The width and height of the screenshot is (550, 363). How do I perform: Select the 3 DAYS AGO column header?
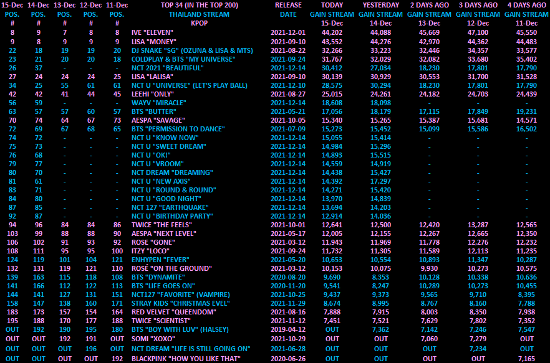[478, 5]
